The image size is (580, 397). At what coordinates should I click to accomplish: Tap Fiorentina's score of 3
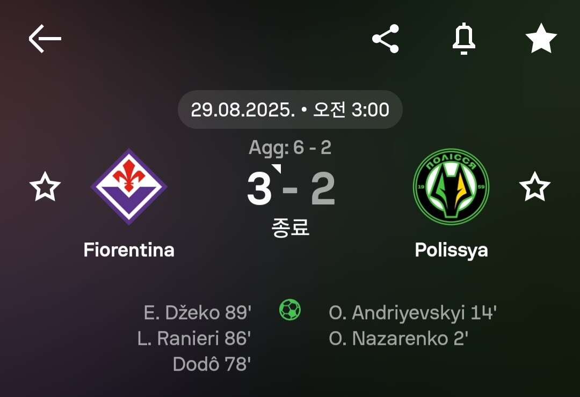coord(260,189)
